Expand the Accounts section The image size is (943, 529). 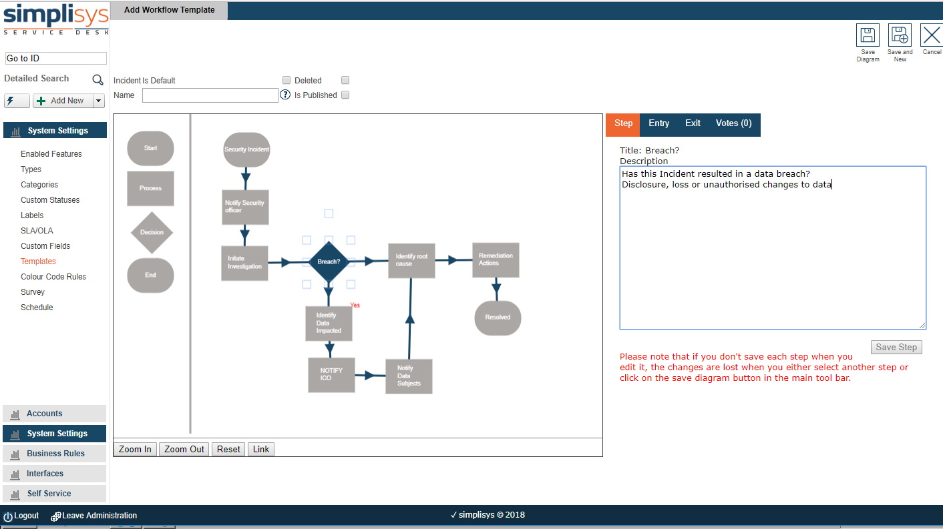coord(54,414)
